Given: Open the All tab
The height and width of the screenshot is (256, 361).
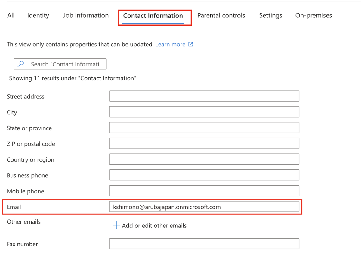Looking at the screenshot, I should click(x=11, y=15).
